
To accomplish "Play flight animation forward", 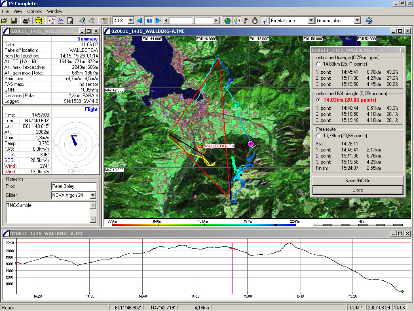I will coord(158,21).
